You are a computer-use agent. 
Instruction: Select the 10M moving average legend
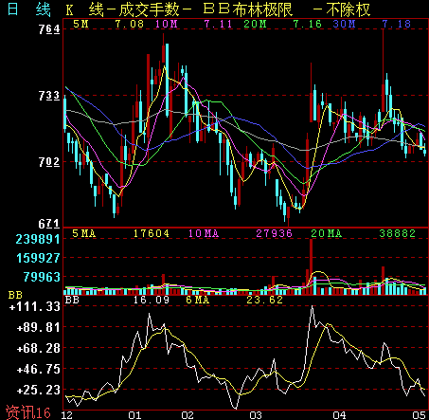tap(167, 24)
